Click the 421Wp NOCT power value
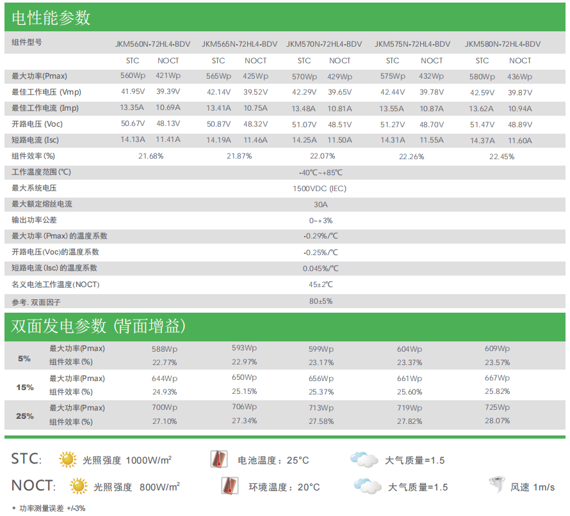The image size is (570, 516). click(x=168, y=76)
